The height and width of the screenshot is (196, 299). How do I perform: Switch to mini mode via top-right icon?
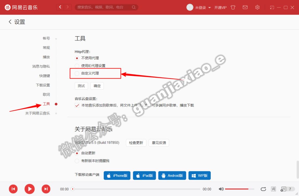(272, 7)
